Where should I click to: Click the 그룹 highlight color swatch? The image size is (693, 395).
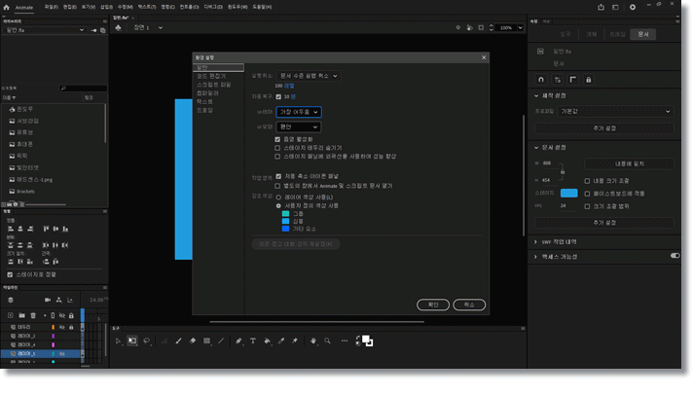[x=285, y=214]
